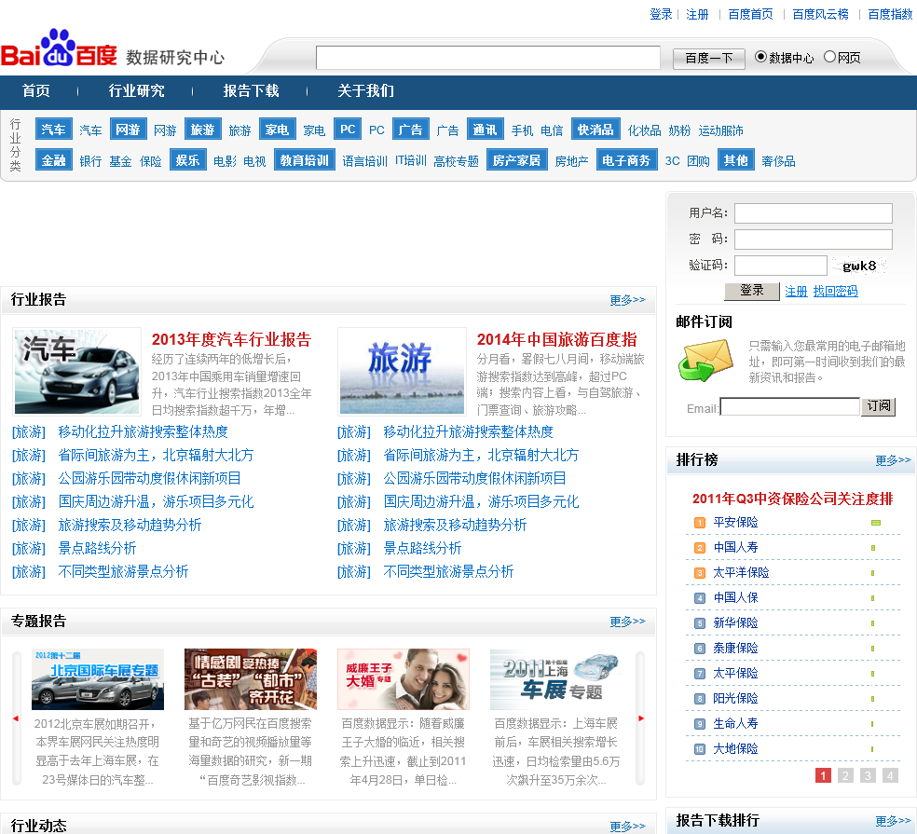The image size is (917, 834).
Task: Select the 电子商务 category tag
Action: pyautogui.click(x=626, y=159)
